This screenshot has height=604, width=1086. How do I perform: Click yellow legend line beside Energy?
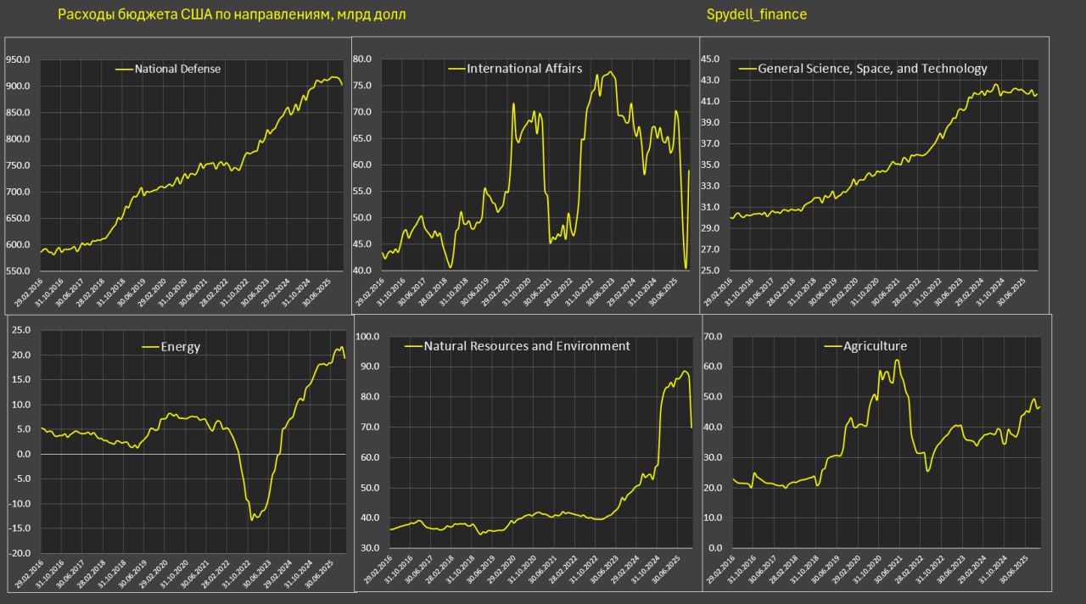point(150,346)
